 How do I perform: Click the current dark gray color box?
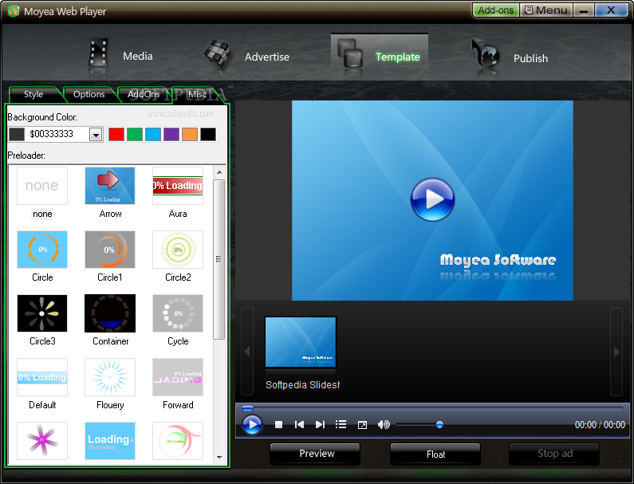[x=17, y=134]
